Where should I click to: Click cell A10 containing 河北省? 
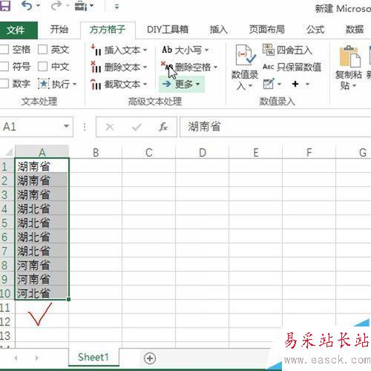[42, 293]
